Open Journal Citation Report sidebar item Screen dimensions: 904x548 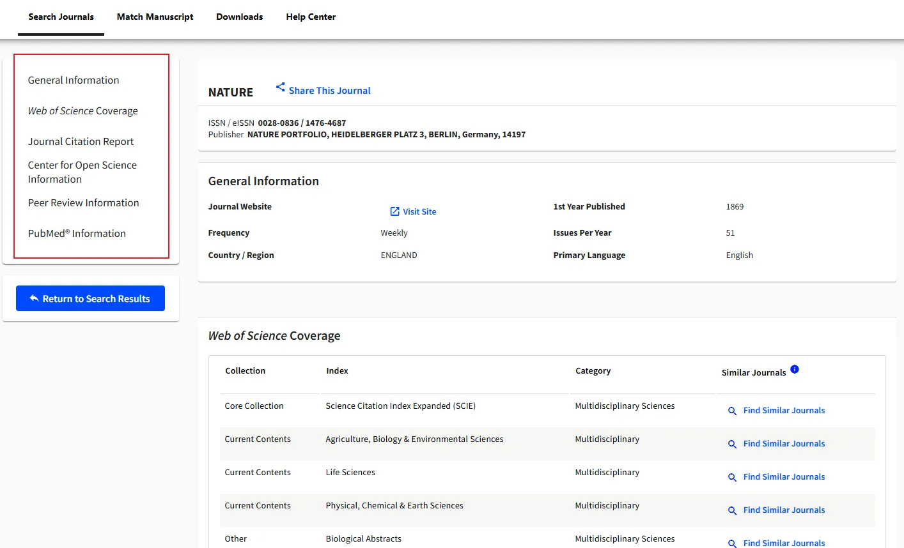(x=81, y=141)
